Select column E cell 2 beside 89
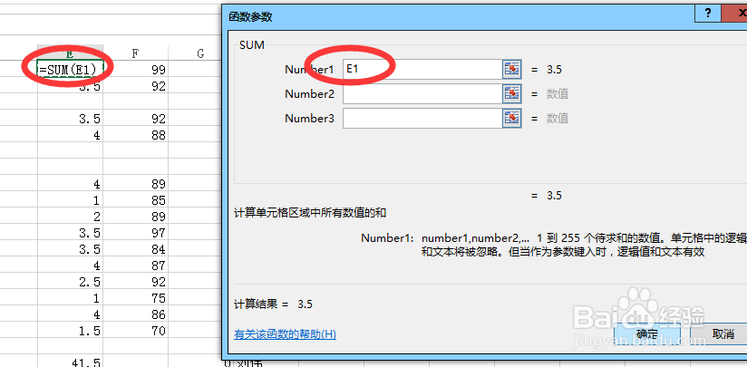 coord(70,217)
